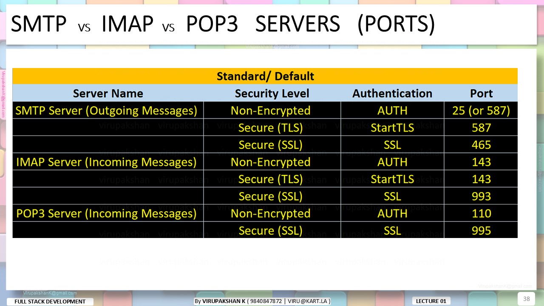Select port "143" in the IMAP Non-Encrypted row
This screenshot has width=544, height=306.
481,162
